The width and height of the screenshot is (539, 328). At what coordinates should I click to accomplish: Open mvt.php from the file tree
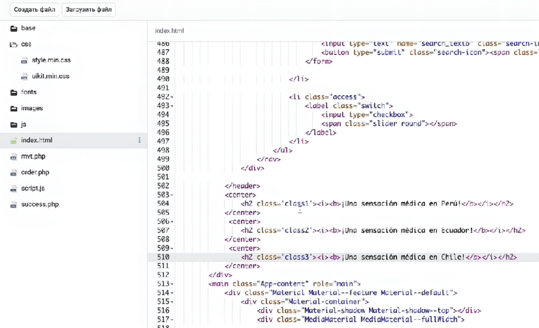[x=34, y=156]
